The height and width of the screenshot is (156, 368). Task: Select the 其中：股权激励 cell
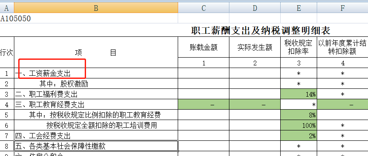pyautogui.click(x=96, y=84)
